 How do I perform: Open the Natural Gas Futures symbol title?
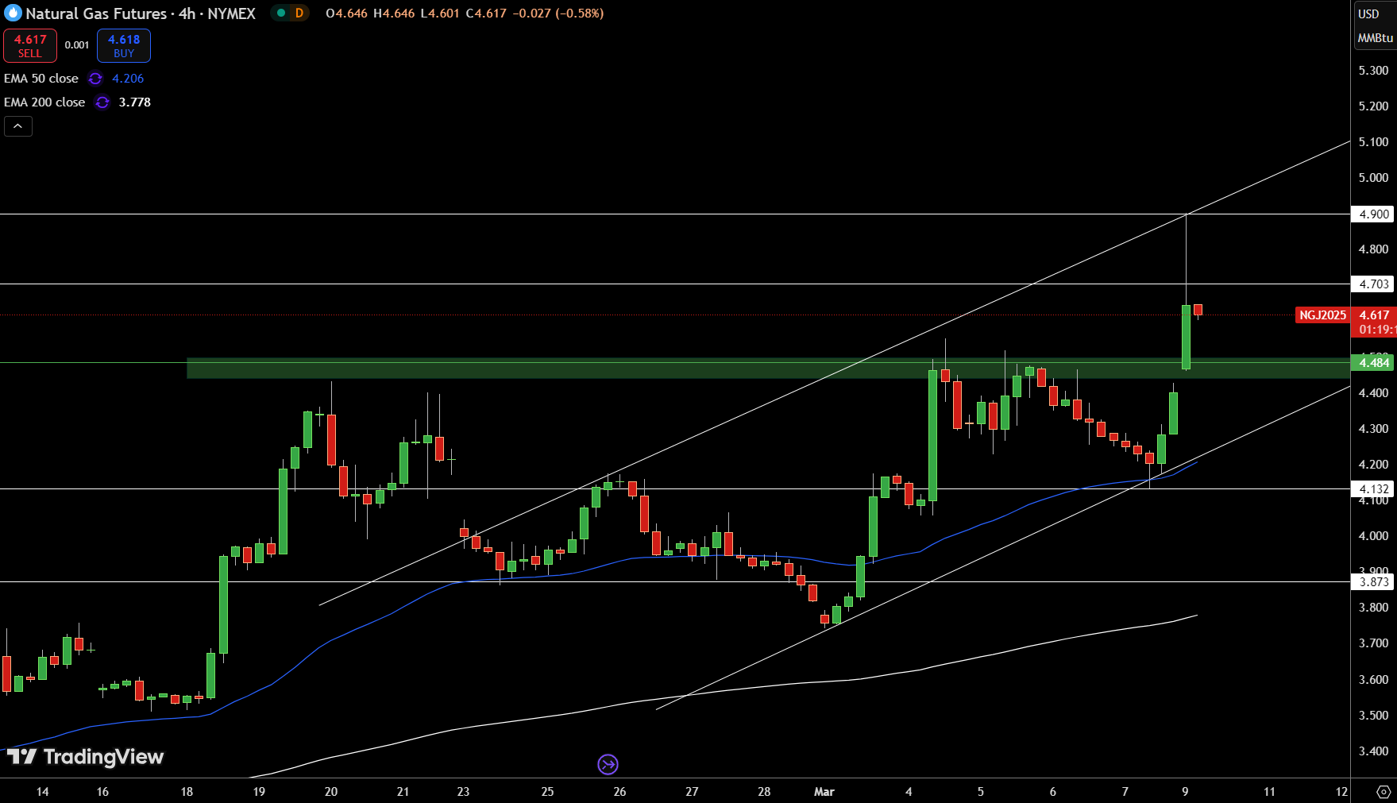click(x=141, y=14)
